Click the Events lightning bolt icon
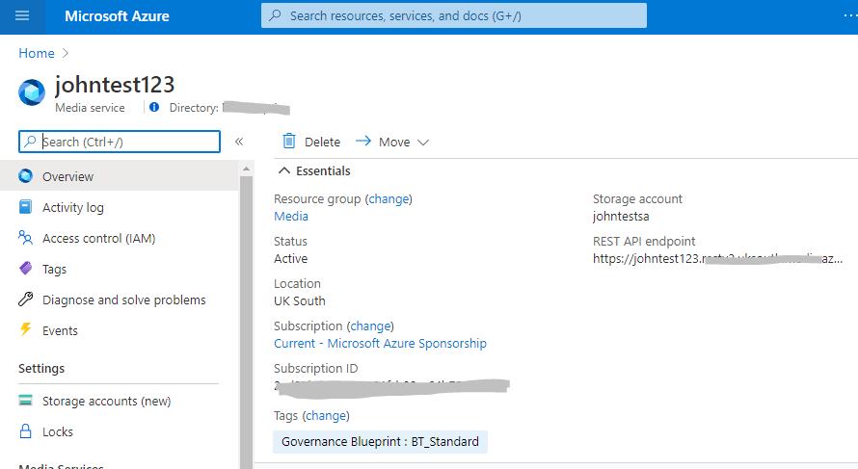 click(26, 330)
